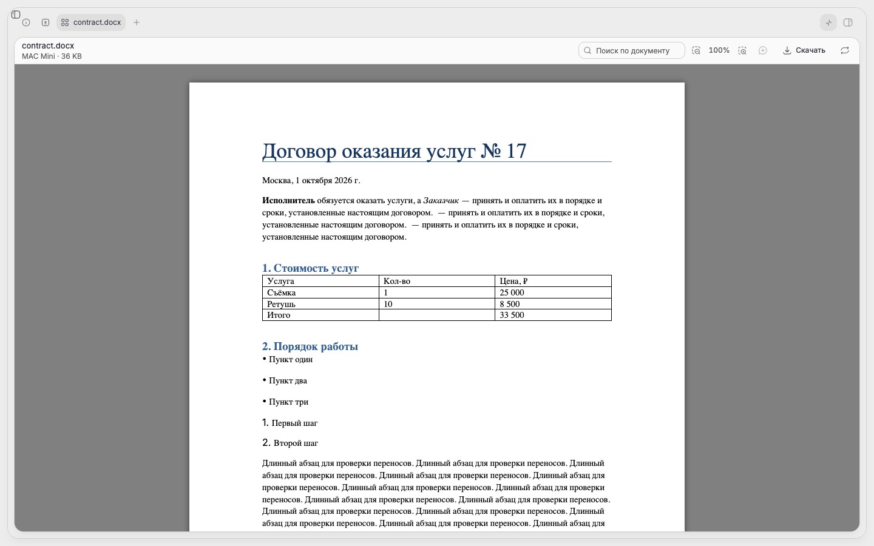Image resolution: width=874 pixels, height=546 pixels.
Task: Click the MAC Mini · 36 KB subtitle
Action: tap(52, 56)
